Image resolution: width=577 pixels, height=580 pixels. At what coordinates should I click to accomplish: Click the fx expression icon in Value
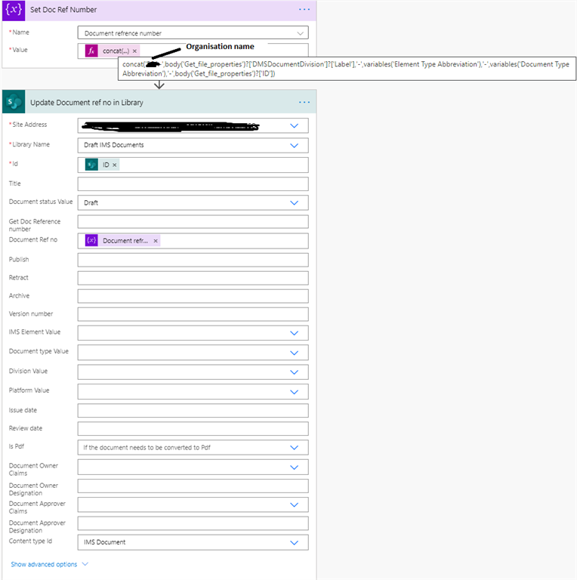91,51
